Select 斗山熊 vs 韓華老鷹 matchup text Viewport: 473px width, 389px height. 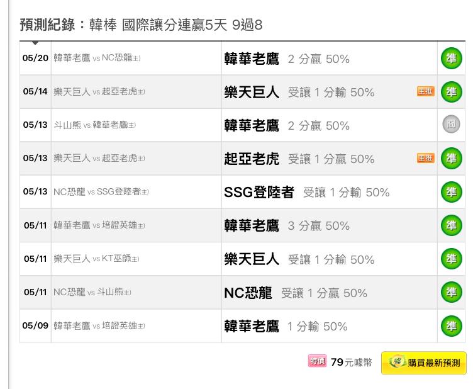[x=95, y=125]
